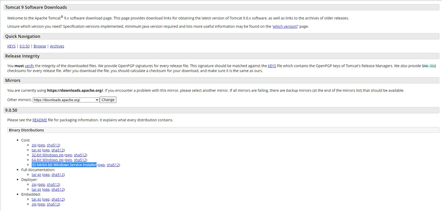Open the Other mirrors dropdown
442x211 pixels.
point(66,100)
